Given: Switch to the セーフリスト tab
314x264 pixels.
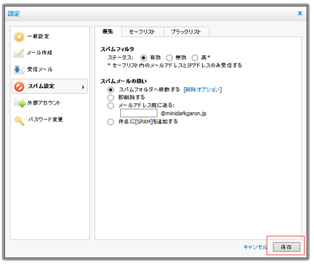Looking at the screenshot, I should point(142,32).
